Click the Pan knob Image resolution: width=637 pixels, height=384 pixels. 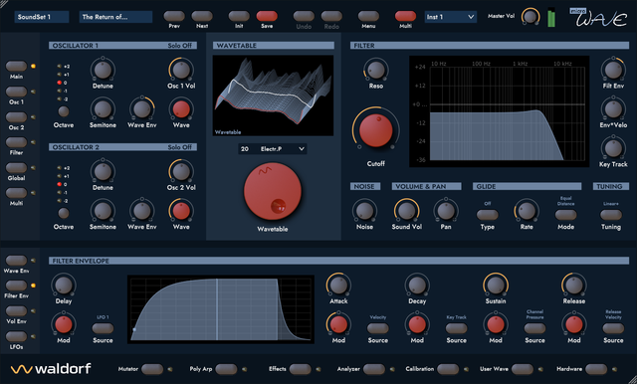click(x=446, y=211)
